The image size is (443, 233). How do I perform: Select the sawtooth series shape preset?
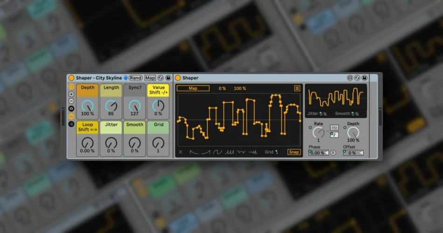point(229,152)
